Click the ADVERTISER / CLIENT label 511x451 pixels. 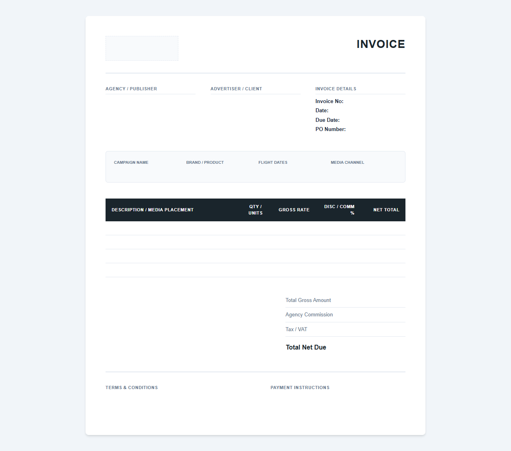(236, 89)
